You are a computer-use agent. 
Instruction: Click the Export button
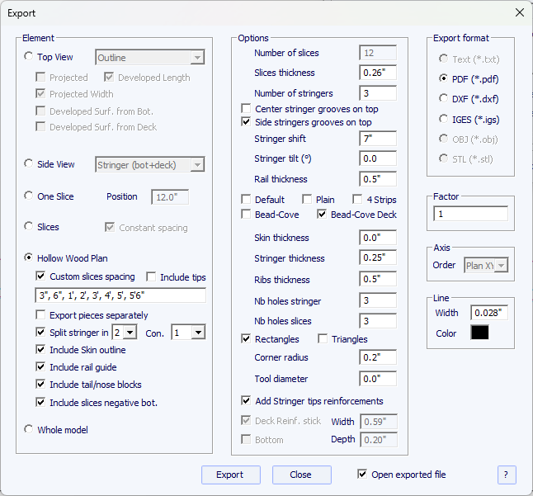pos(230,475)
